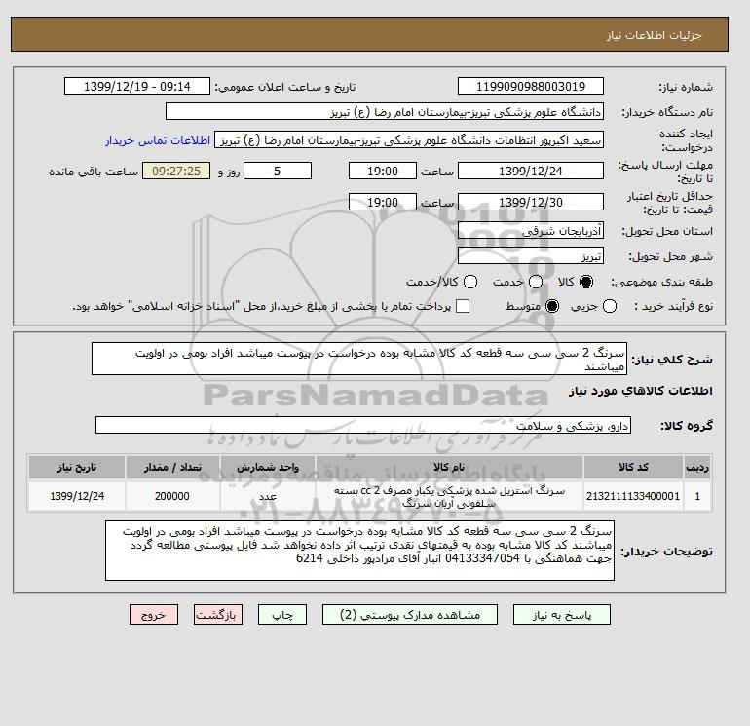Click the unit cell عدد
The width and height of the screenshot is (750, 726).
268,496
